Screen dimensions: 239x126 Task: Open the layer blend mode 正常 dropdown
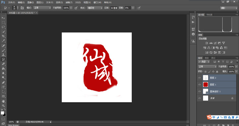click(x=207, y=67)
